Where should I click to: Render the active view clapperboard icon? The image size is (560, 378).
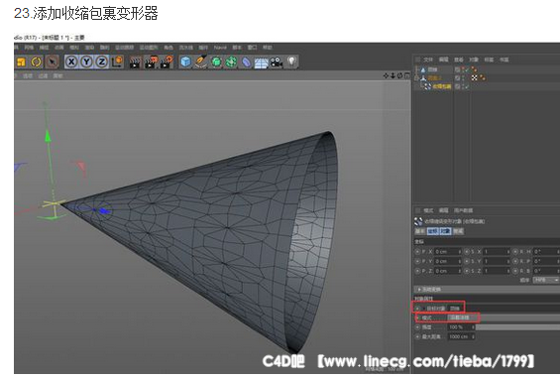coord(135,62)
